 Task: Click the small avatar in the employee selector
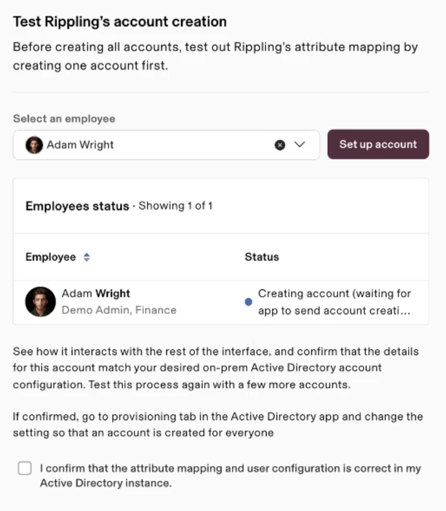tap(34, 145)
